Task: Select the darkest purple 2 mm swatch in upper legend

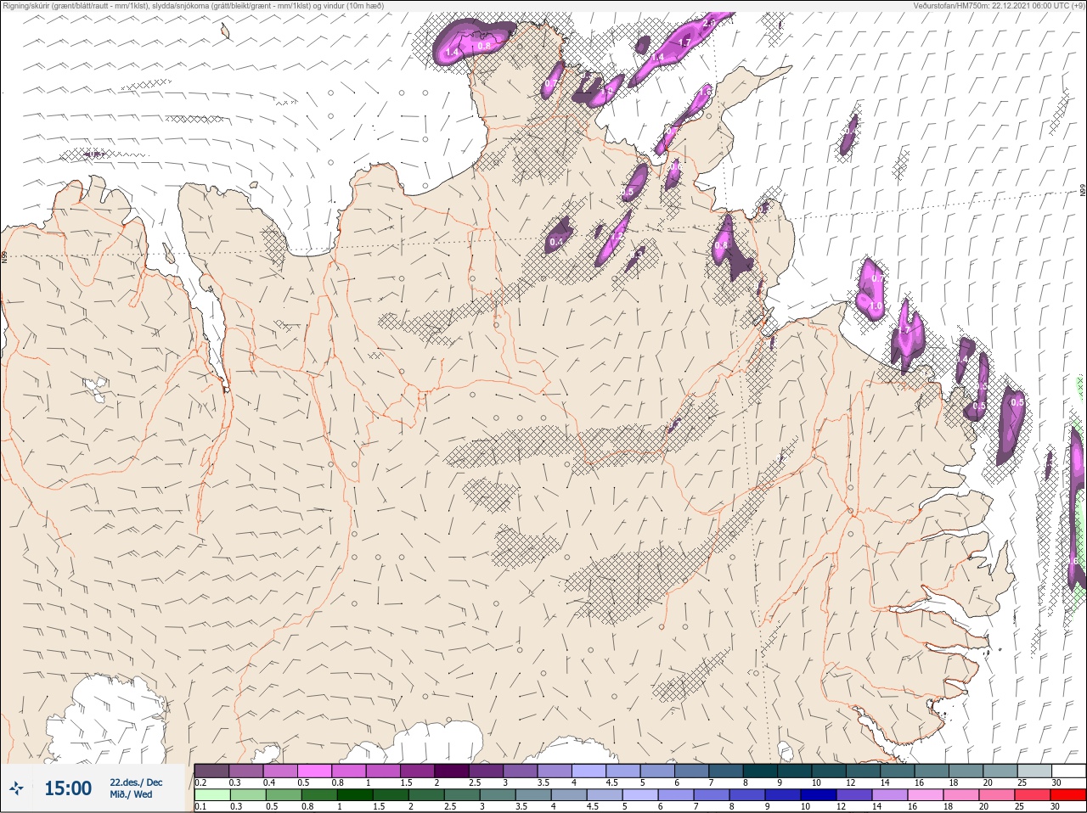Action: click(452, 771)
